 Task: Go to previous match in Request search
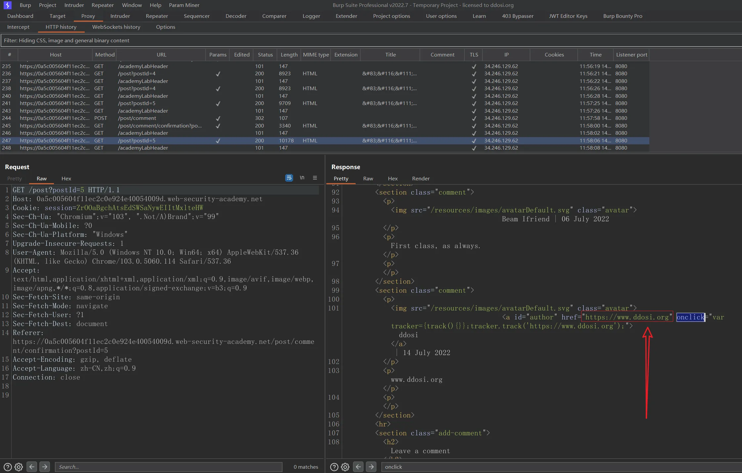[x=32, y=467]
